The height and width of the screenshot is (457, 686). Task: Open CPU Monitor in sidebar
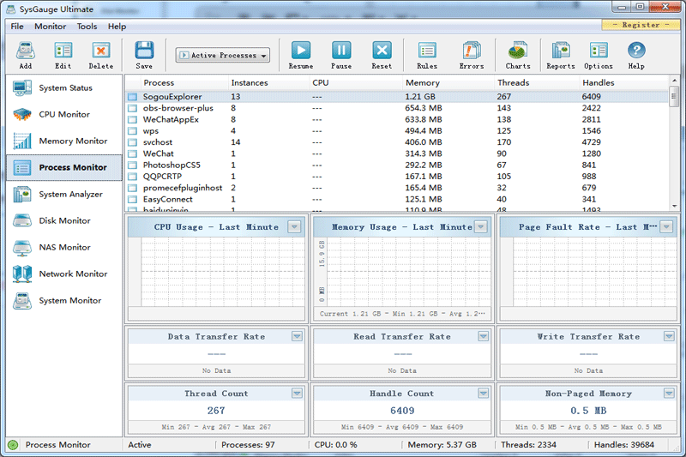[63, 115]
